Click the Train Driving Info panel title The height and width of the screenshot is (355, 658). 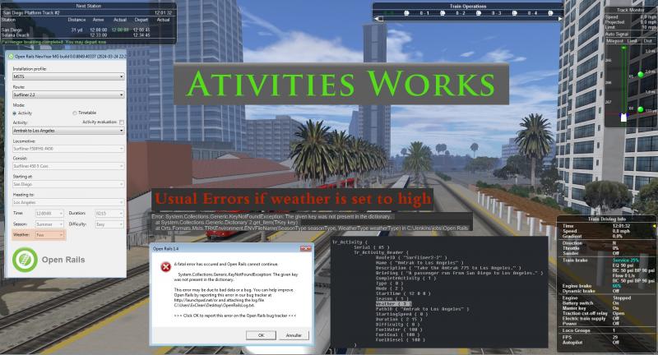pyautogui.click(x=607, y=219)
